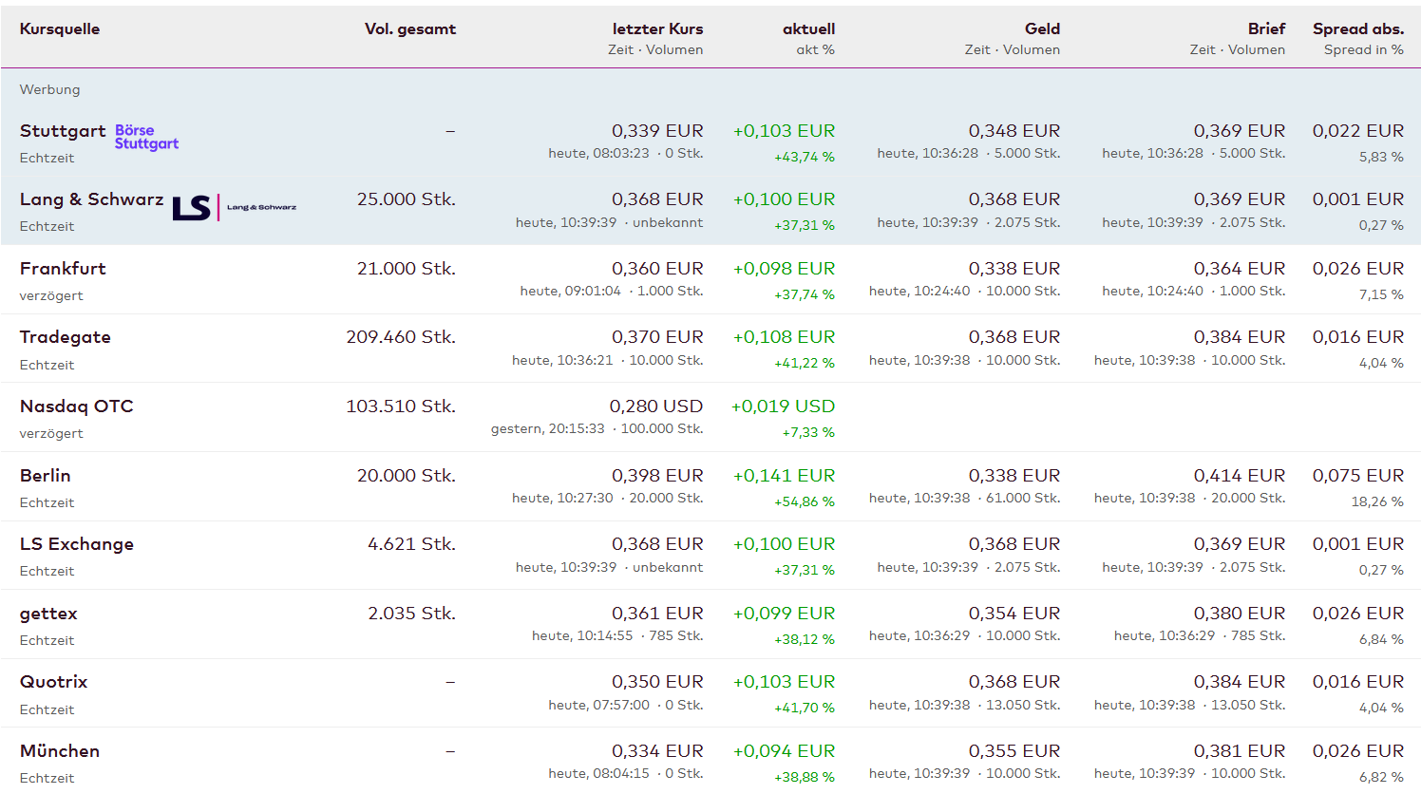The width and height of the screenshot is (1421, 794).
Task: Click Frankfurt last price 0,360 EUR
Action: point(657,269)
